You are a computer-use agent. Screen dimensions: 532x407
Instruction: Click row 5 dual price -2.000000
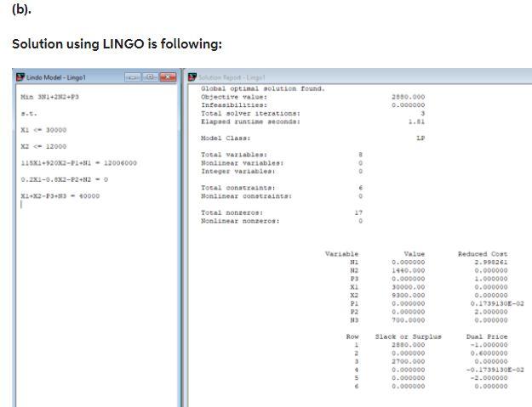coord(489,378)
